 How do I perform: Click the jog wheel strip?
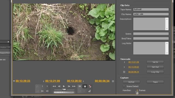click(64, 92)
